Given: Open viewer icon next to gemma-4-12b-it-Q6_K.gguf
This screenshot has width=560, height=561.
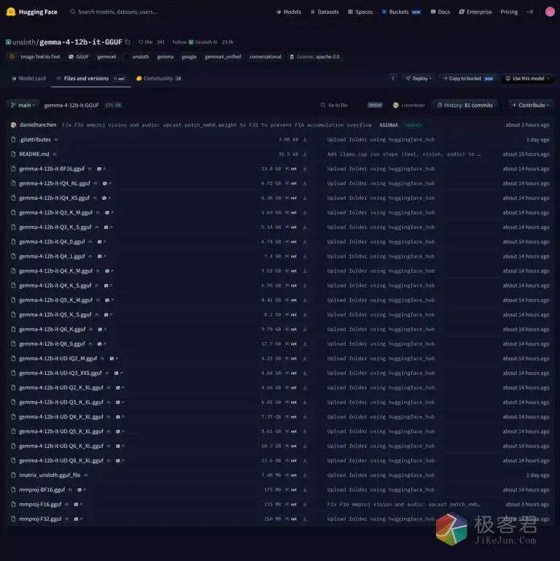Looking at the screenshot, I should [x=102, y=330].
